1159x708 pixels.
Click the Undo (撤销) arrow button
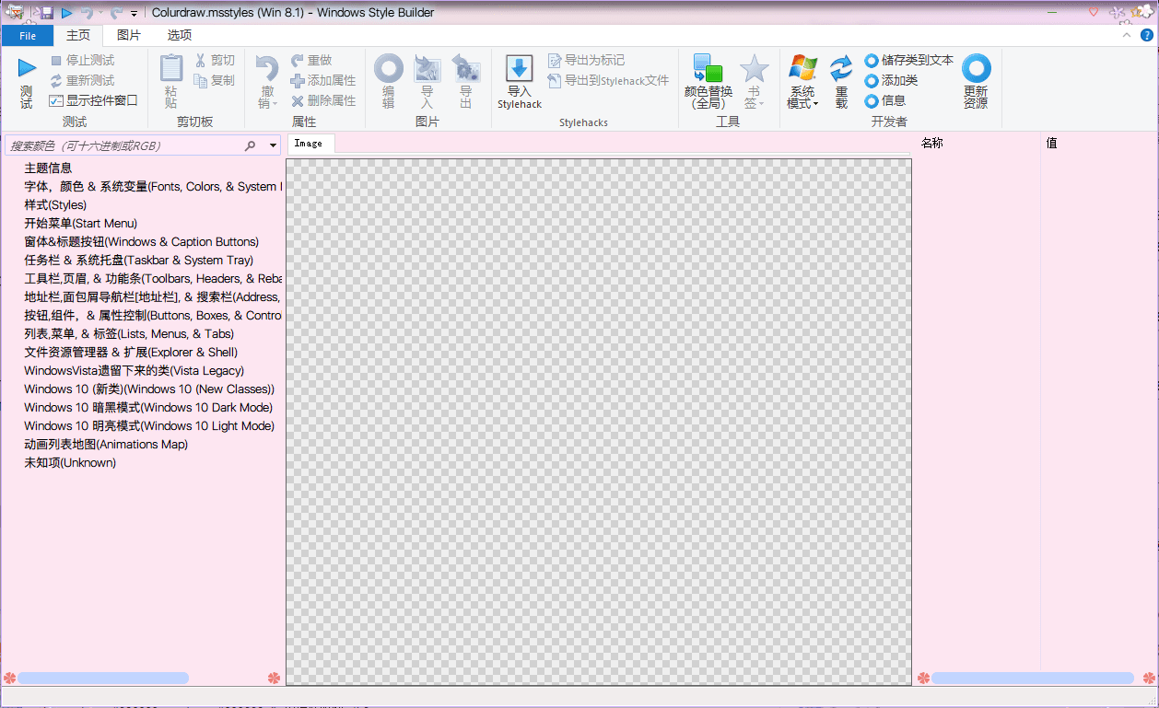267,81
